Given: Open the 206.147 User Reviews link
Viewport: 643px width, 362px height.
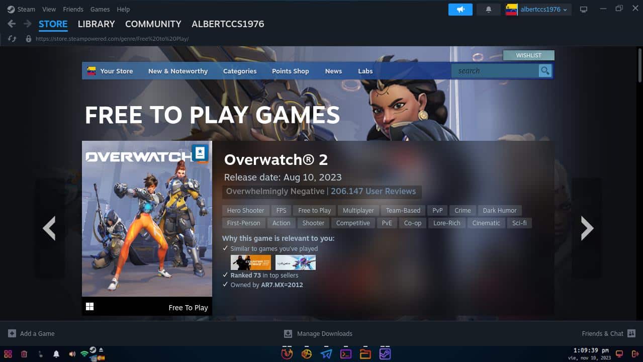Looking at the screenshot, I should coord(373,191).
